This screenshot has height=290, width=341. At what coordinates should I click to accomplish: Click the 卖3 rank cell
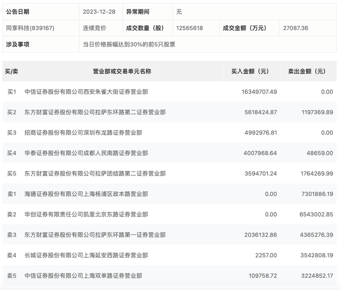tap(12, 235)
